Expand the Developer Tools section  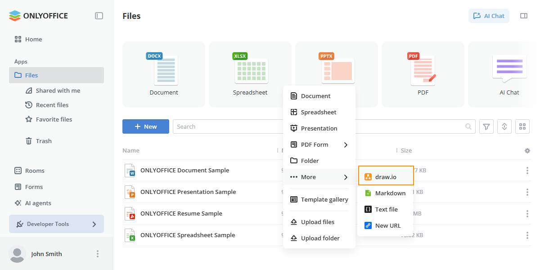(56, 224)
